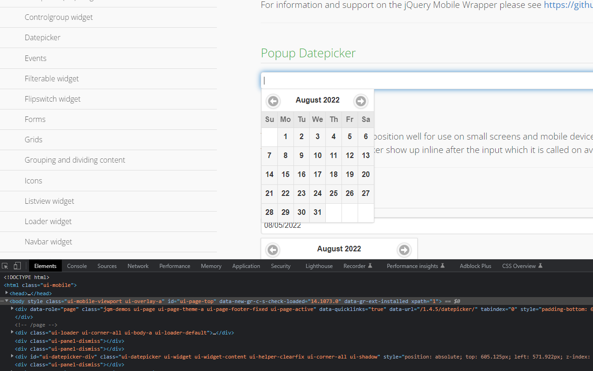
Task: Open the Performance tab
Action: coord(175,266)
